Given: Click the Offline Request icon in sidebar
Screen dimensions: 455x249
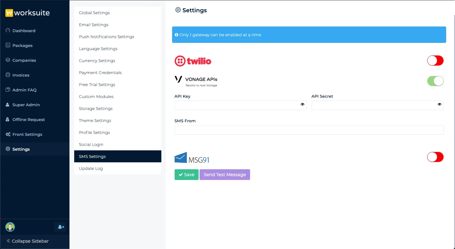Looking at the screenshot, I should pyautogui.click(x=8, y=119).
